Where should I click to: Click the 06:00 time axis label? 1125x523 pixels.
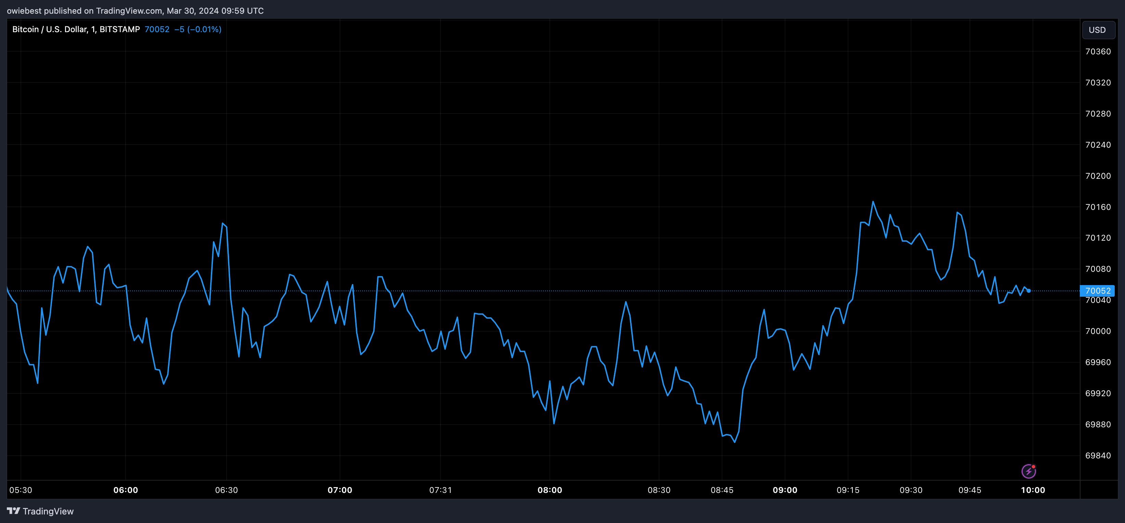click(x=126, y=490)
